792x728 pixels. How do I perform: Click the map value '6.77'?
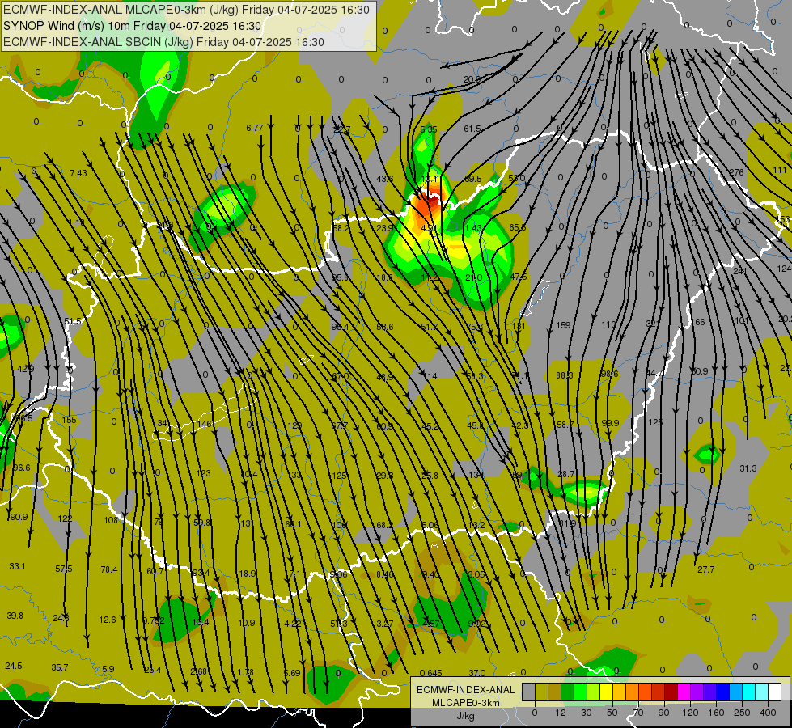pos(255,128)
